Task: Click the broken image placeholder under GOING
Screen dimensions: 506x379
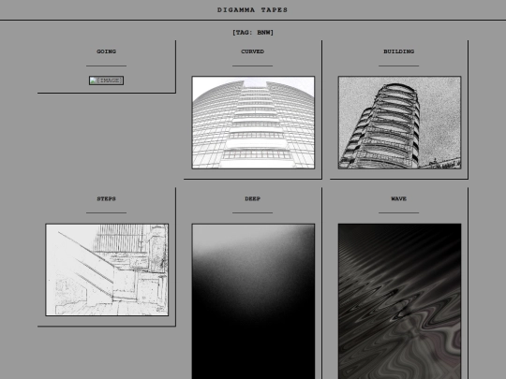Action: pos(106,80)
